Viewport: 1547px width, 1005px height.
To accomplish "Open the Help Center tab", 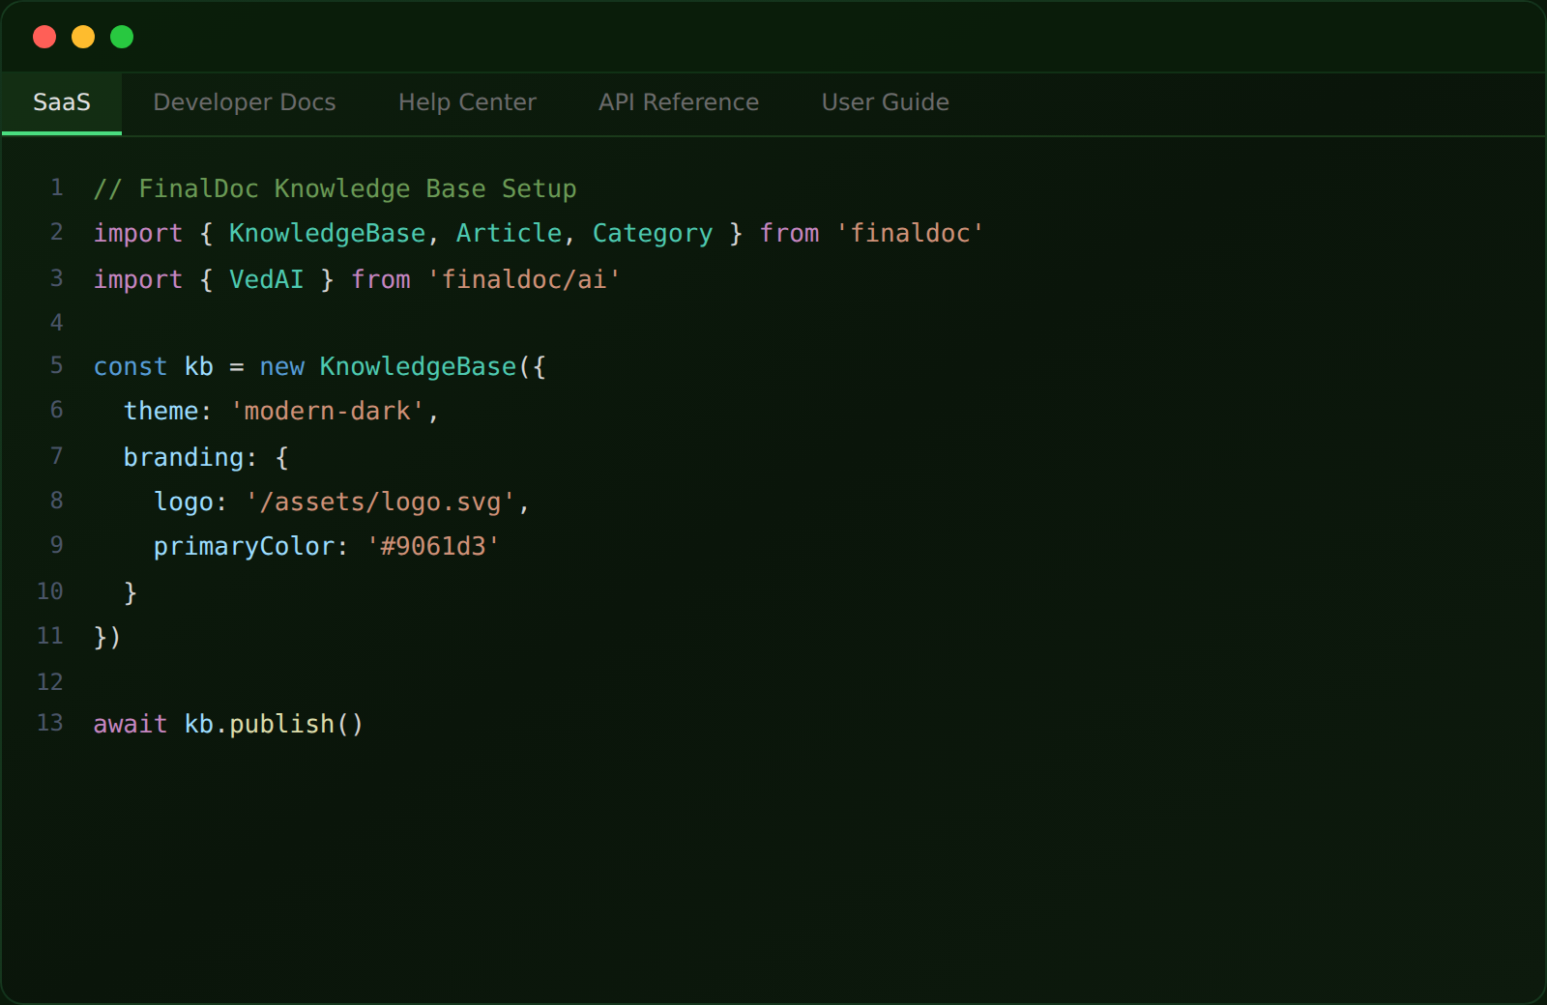I will pos(467,102).
